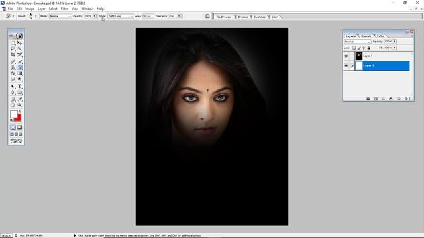Toggle link box for Layer 1
Screen dimensions: 424x238
tap(352, 56)
